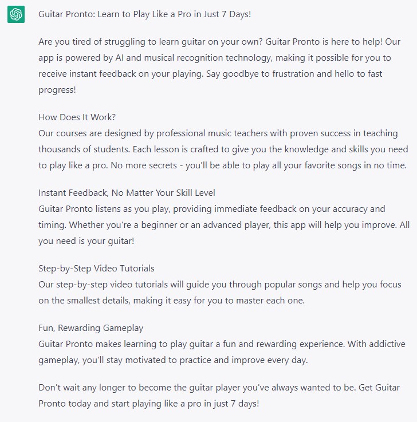
Task: Click the paragraph starting 'Are you tired of struggling'
Action: 219,66
